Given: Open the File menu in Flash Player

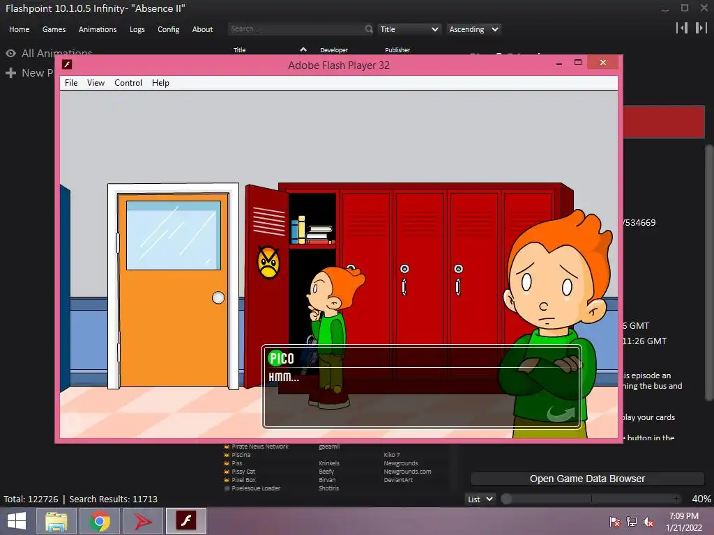Looking at the screenshot, I should (x=71, y=83).
